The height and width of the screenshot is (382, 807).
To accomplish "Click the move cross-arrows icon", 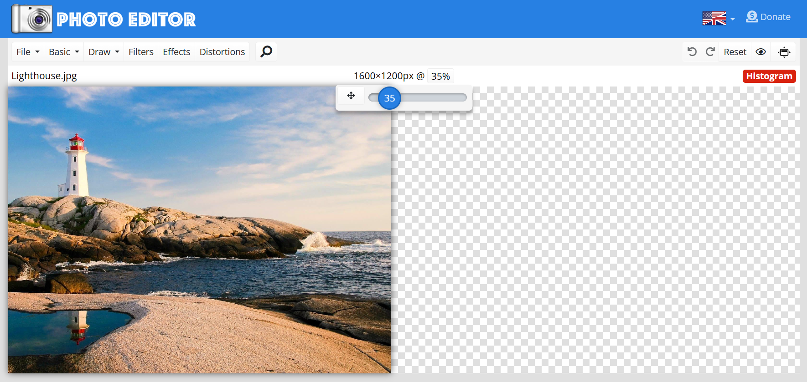I will pyautogui.click(x=351, y=96).
